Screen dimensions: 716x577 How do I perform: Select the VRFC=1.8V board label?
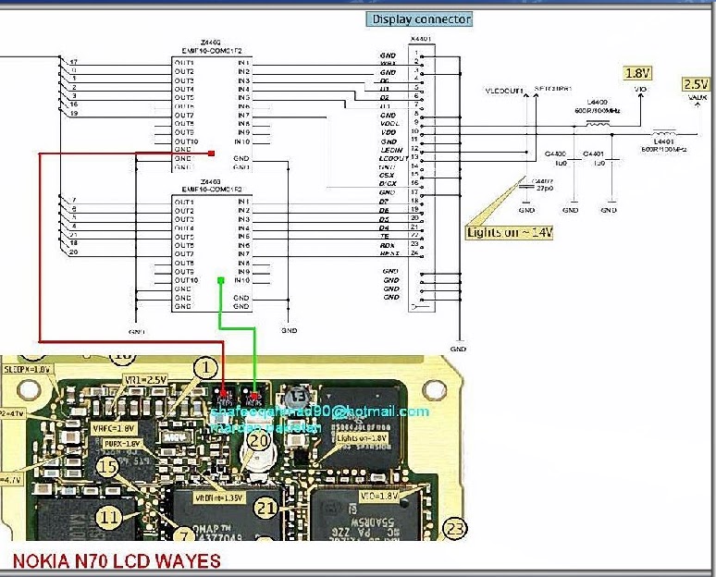click(114, 428)
